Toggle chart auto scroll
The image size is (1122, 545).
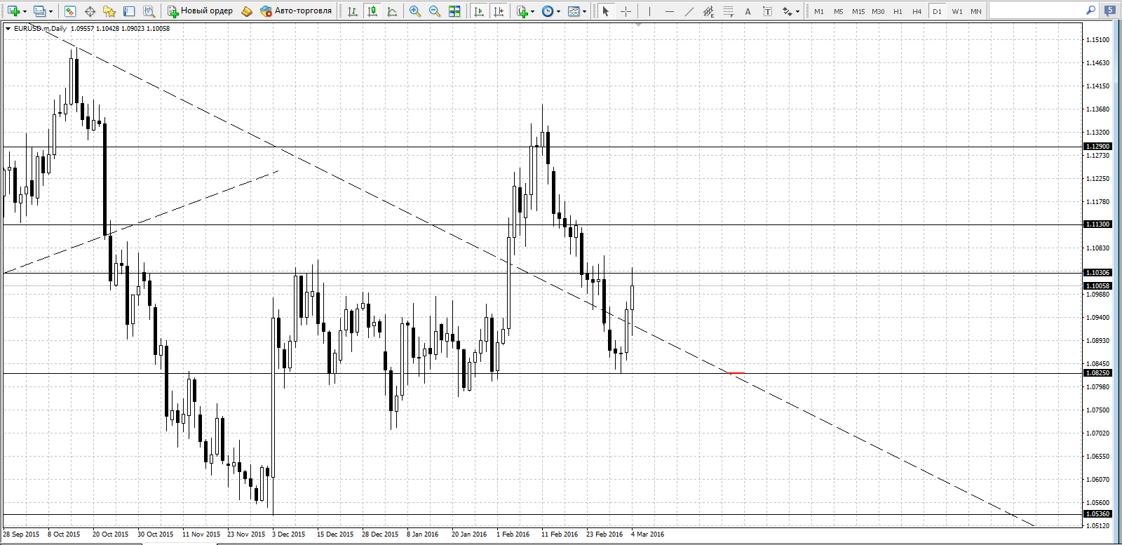point(479,11)
